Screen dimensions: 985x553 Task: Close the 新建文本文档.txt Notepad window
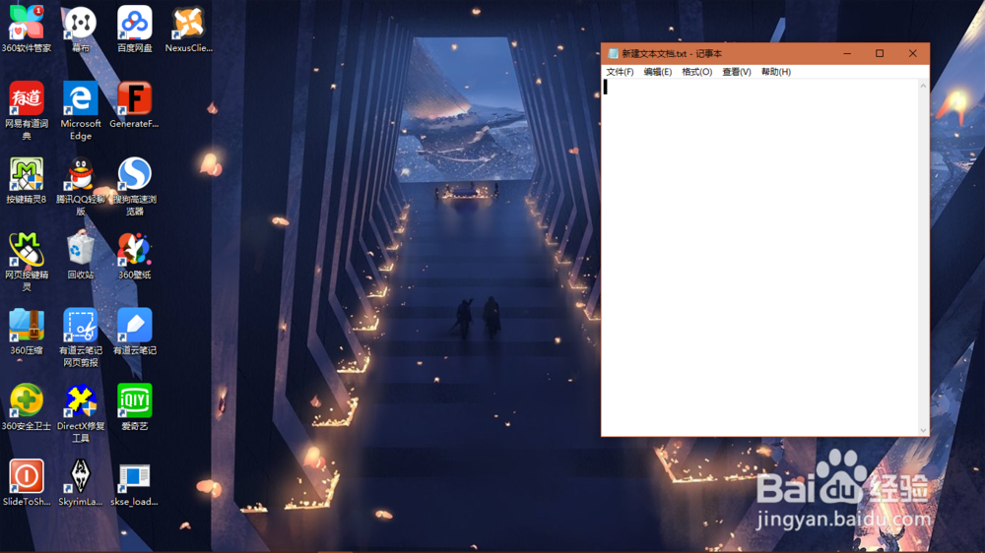912,53
